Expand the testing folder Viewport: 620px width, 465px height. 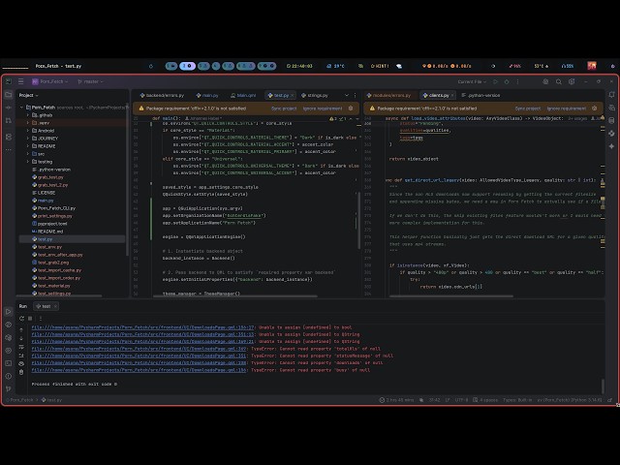coord(28,162)
